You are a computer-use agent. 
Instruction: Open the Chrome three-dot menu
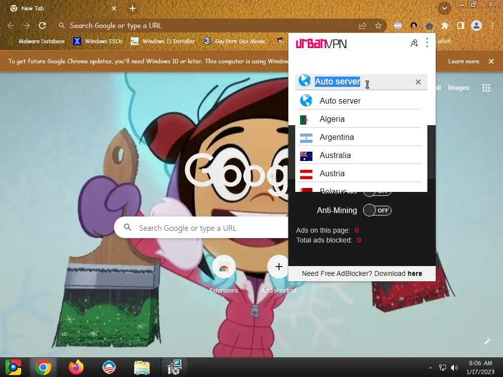492,26
